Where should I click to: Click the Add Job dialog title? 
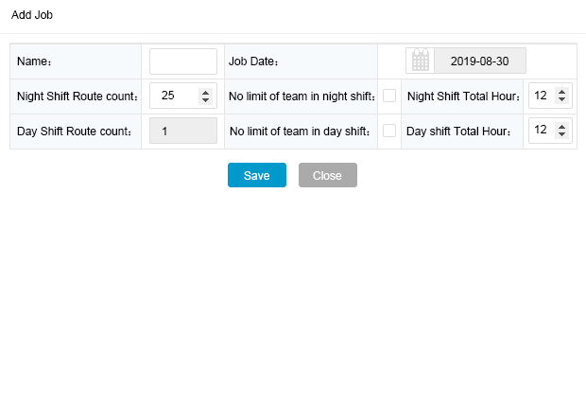point(32,15)
